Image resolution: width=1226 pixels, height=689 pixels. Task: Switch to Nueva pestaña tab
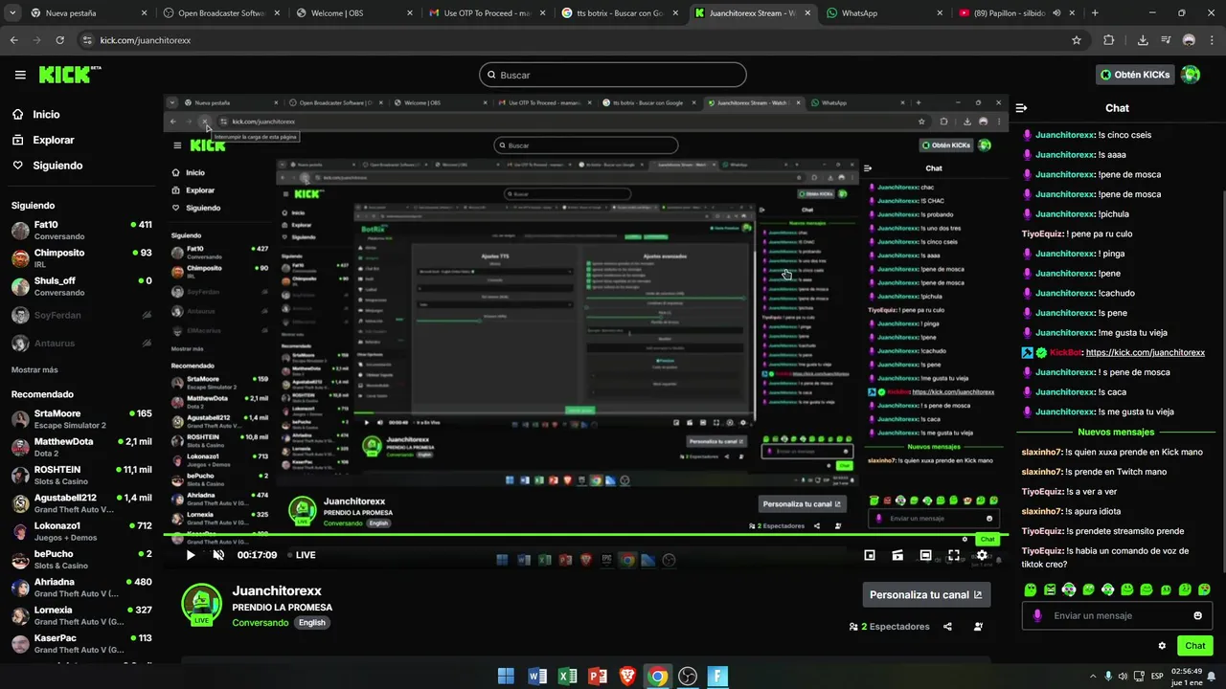91,13
